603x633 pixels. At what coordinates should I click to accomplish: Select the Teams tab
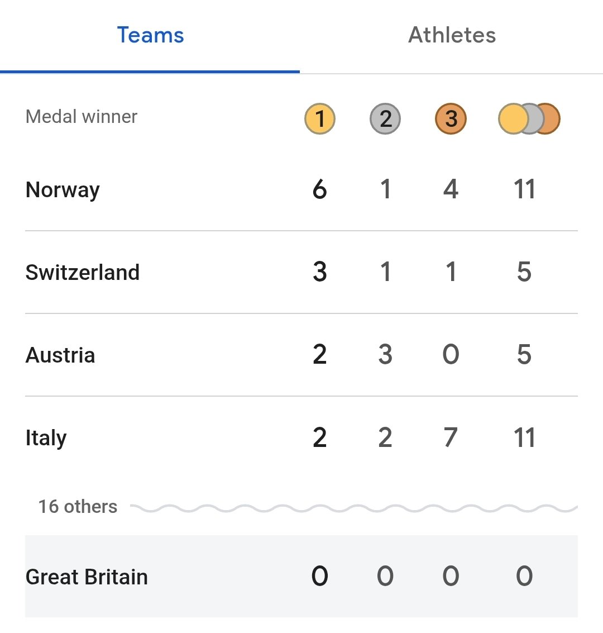click(x=150, y=36)
